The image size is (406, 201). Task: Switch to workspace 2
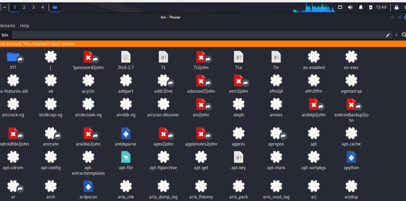point(24,7)
